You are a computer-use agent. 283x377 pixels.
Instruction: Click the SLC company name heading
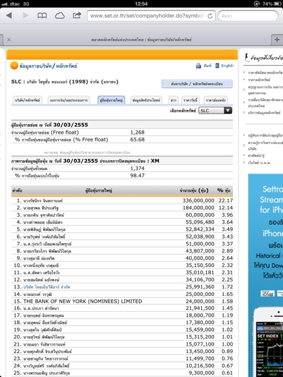[x=65, y=82]
